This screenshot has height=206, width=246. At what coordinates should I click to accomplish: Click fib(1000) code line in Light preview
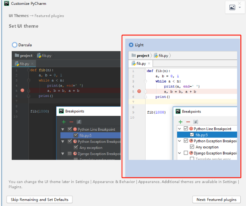pos(156,112)
